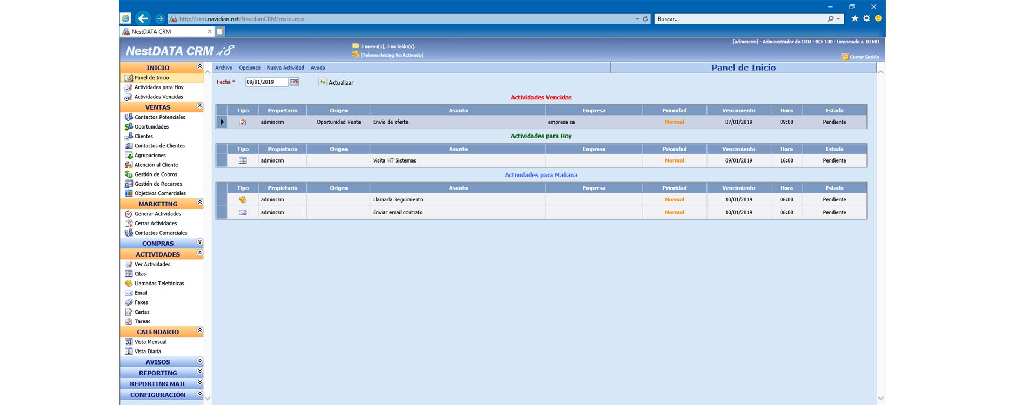This screenshot has height=405, width=1027.
Task: Click the task icon in Envío de oferta row
Action: click(243, 122)
